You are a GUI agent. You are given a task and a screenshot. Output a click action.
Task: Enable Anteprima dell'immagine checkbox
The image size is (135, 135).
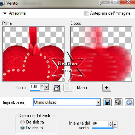[87, 13]
